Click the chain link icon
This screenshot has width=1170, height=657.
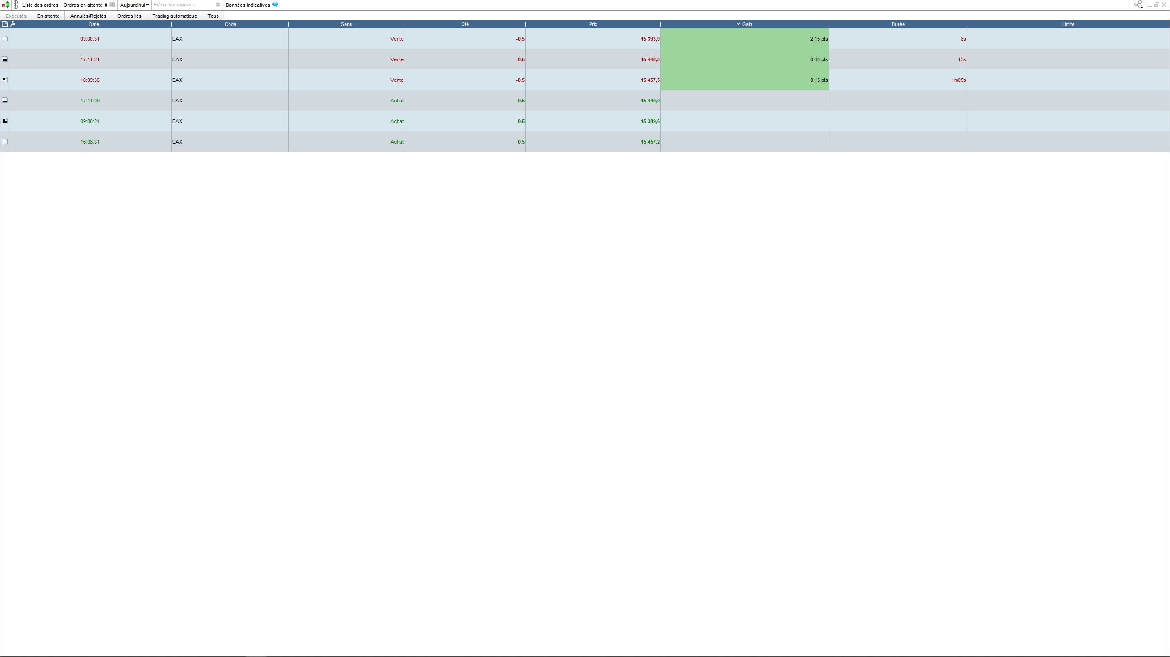tap(16, 5)
